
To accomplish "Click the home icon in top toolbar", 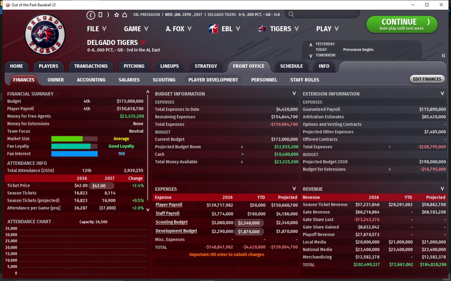I will [125, 15].
